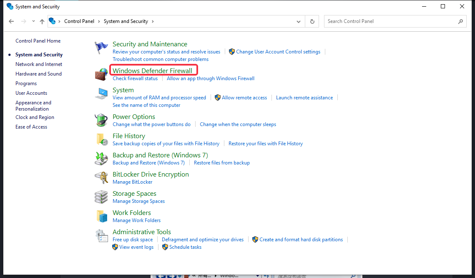475x278 pixels.
Task: Click See the name of this computer
Action: coord(146,105)
